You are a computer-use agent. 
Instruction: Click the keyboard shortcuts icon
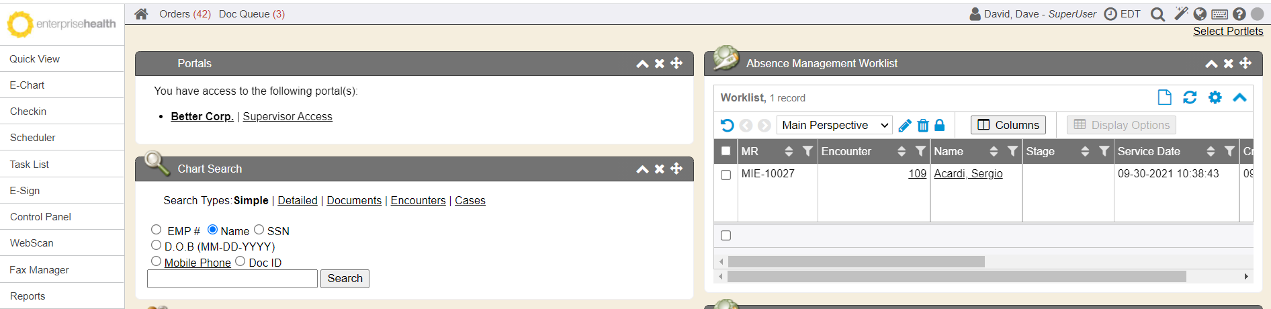[x=1220, y=14]
